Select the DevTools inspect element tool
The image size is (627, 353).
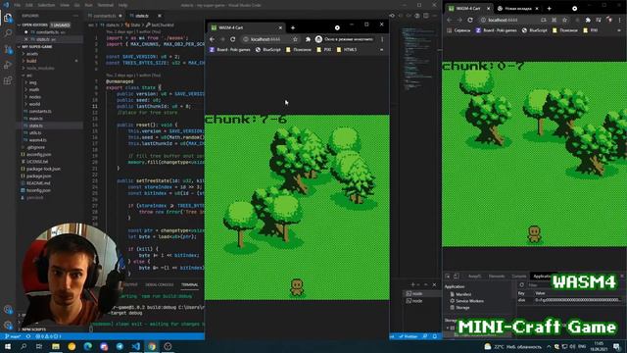tap(448, 277)
